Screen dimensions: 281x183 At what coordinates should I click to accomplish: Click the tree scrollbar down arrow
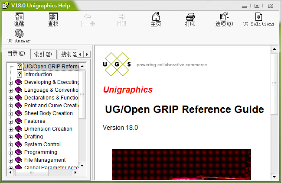pyautogui.click(x=82, y=166)
